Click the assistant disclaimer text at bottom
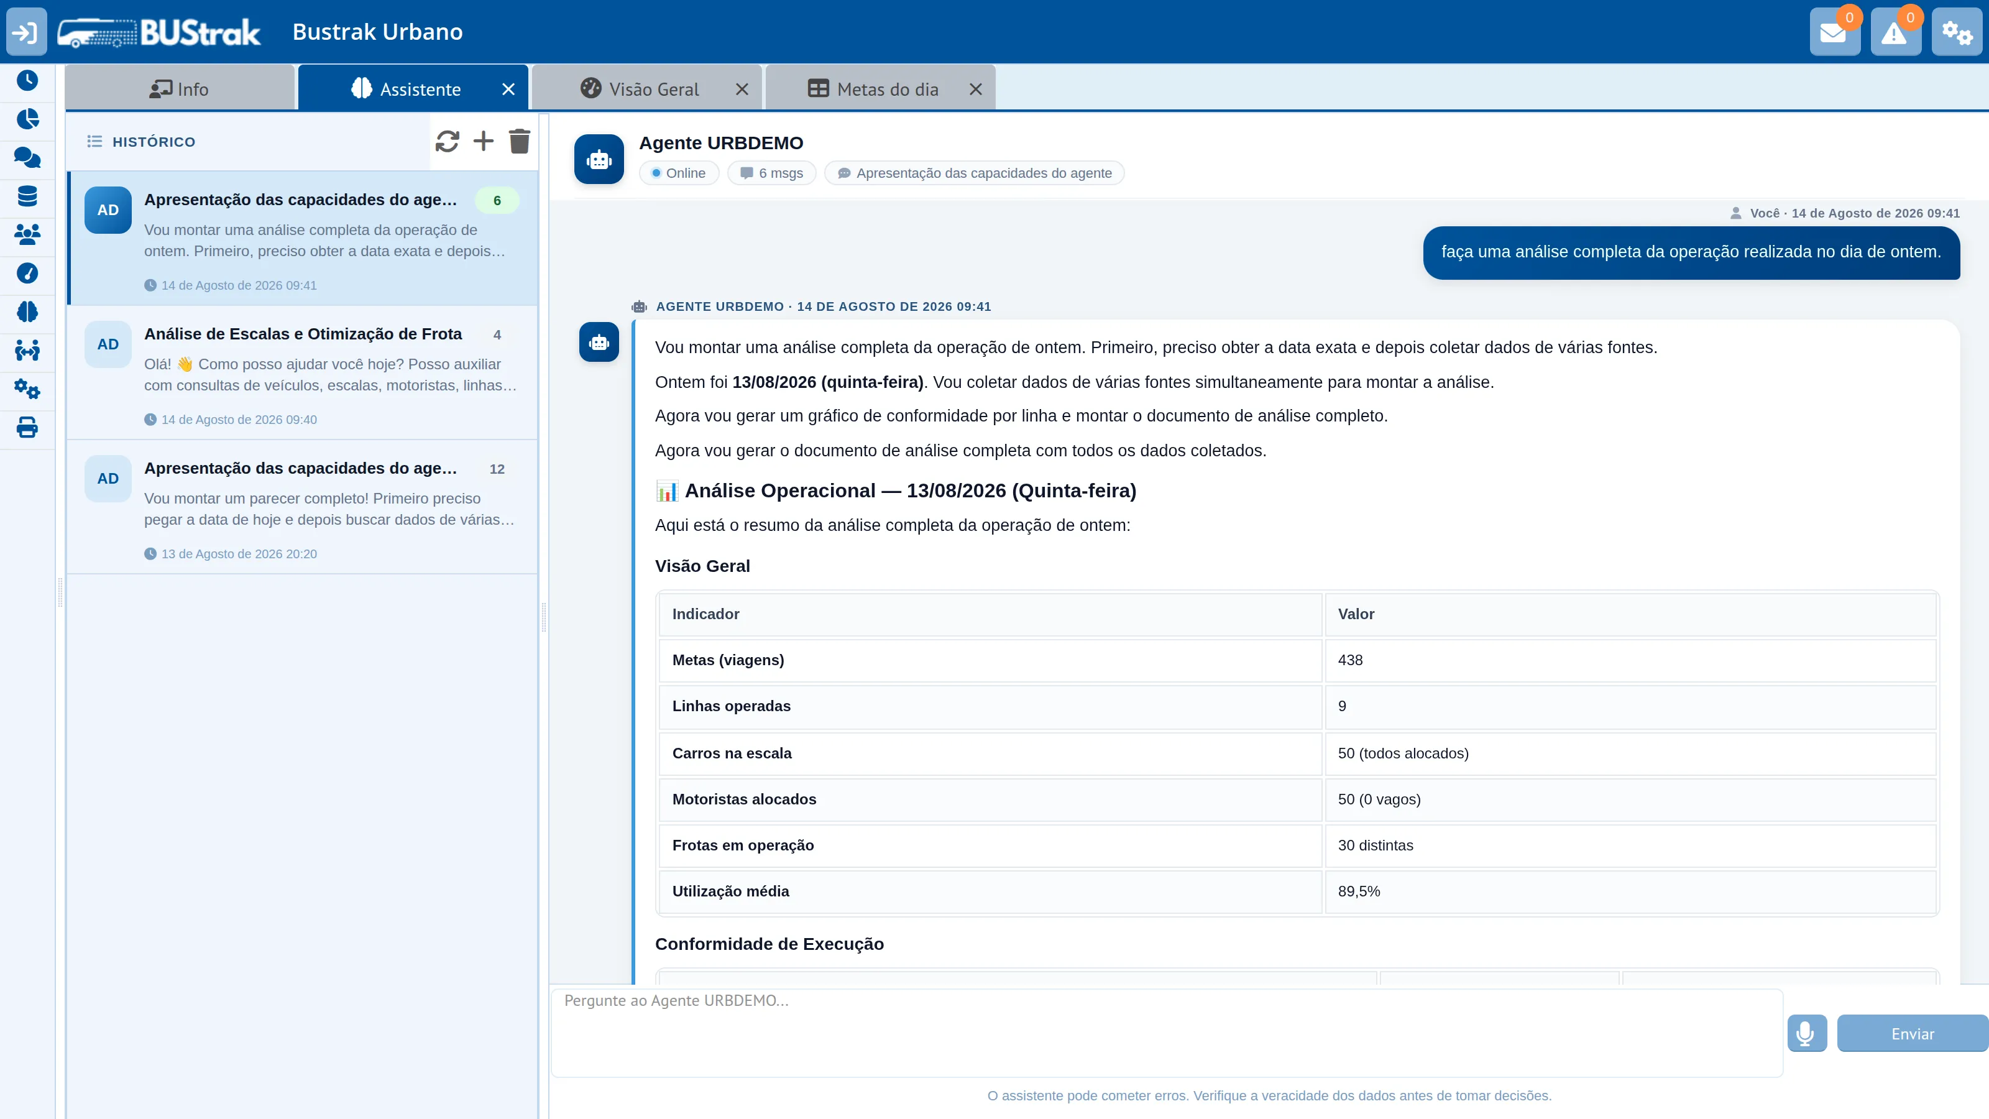 1269,1095
